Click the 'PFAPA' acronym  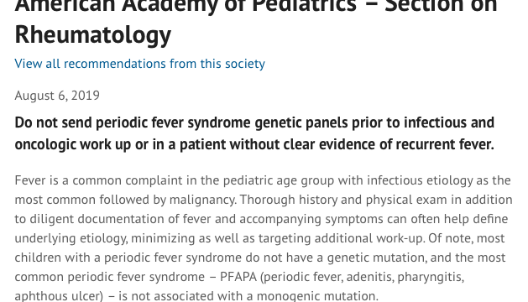pos(238,277)
